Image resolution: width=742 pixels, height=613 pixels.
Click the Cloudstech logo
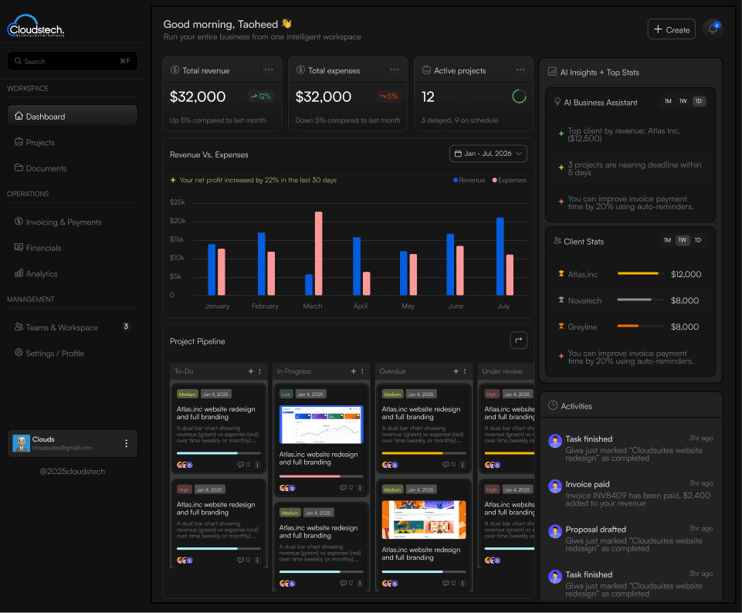click(36, 26)
